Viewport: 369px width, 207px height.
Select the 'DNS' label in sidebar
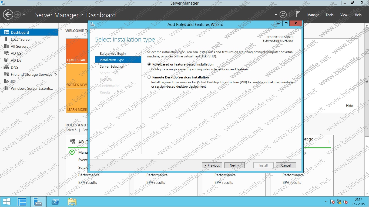[x=15, y=67]
